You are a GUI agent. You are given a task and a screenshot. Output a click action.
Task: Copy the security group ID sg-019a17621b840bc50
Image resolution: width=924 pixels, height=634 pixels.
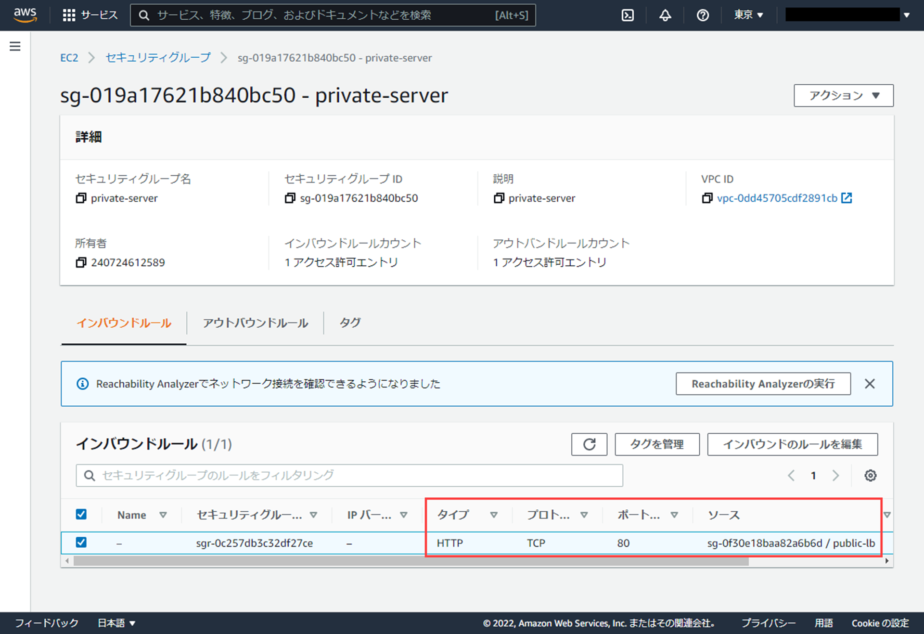point(290,198)
